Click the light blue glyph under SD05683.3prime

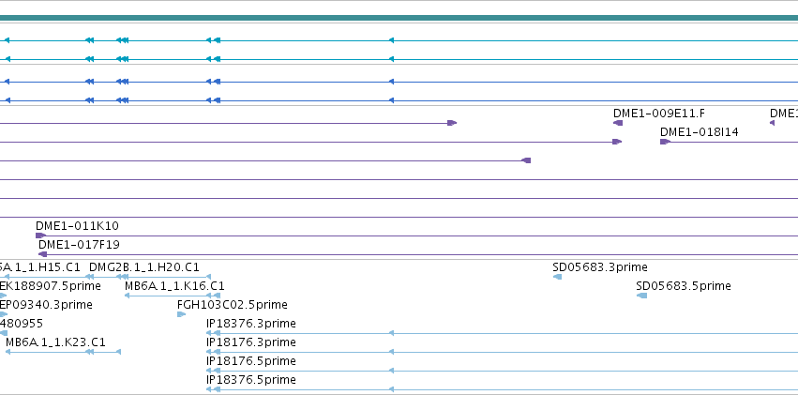pos(557,277)
